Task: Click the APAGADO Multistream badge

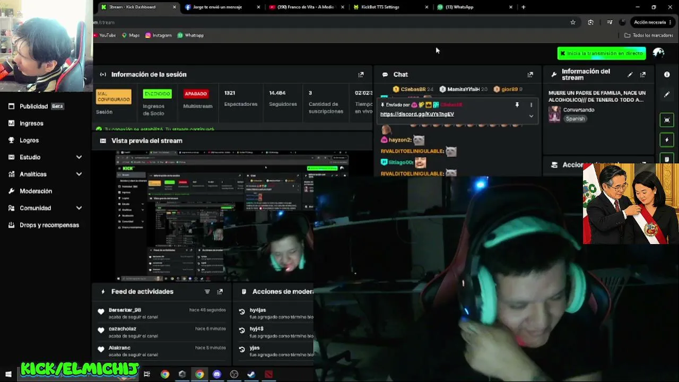Action: pos(196,94)
